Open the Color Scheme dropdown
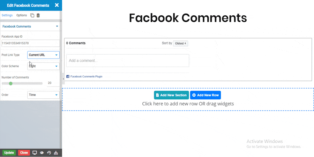Screen dimensions: 314x157 point(43,66)
